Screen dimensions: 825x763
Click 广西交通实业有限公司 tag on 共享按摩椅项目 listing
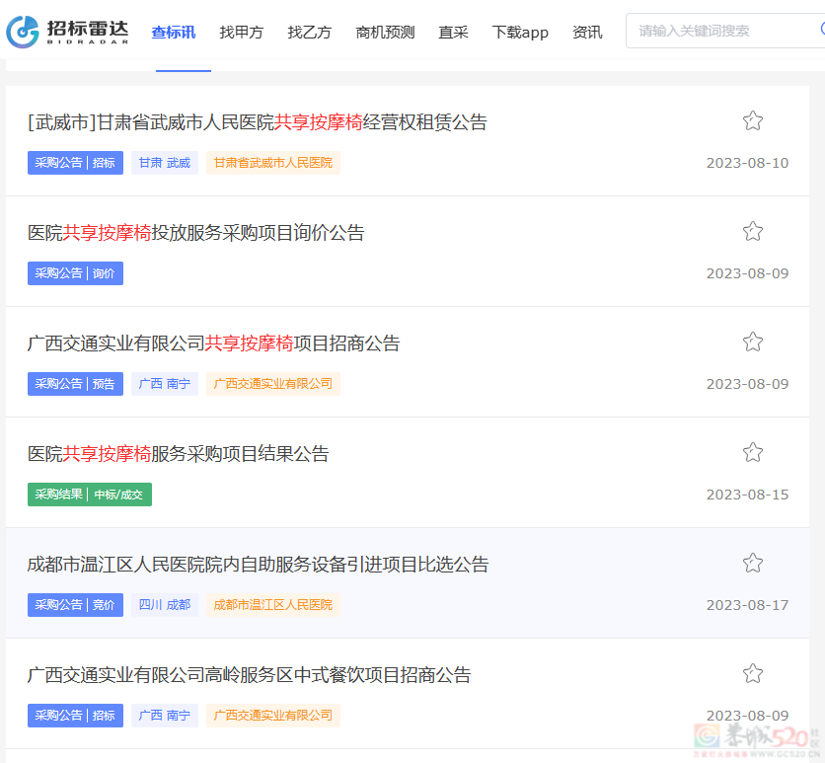click(273, 384)
